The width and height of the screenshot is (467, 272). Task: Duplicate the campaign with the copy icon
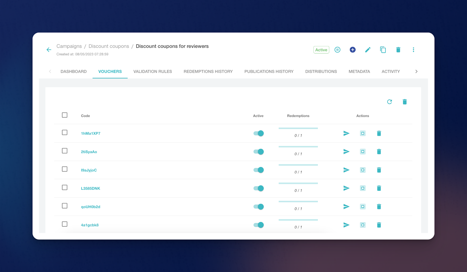click(383, 50)
